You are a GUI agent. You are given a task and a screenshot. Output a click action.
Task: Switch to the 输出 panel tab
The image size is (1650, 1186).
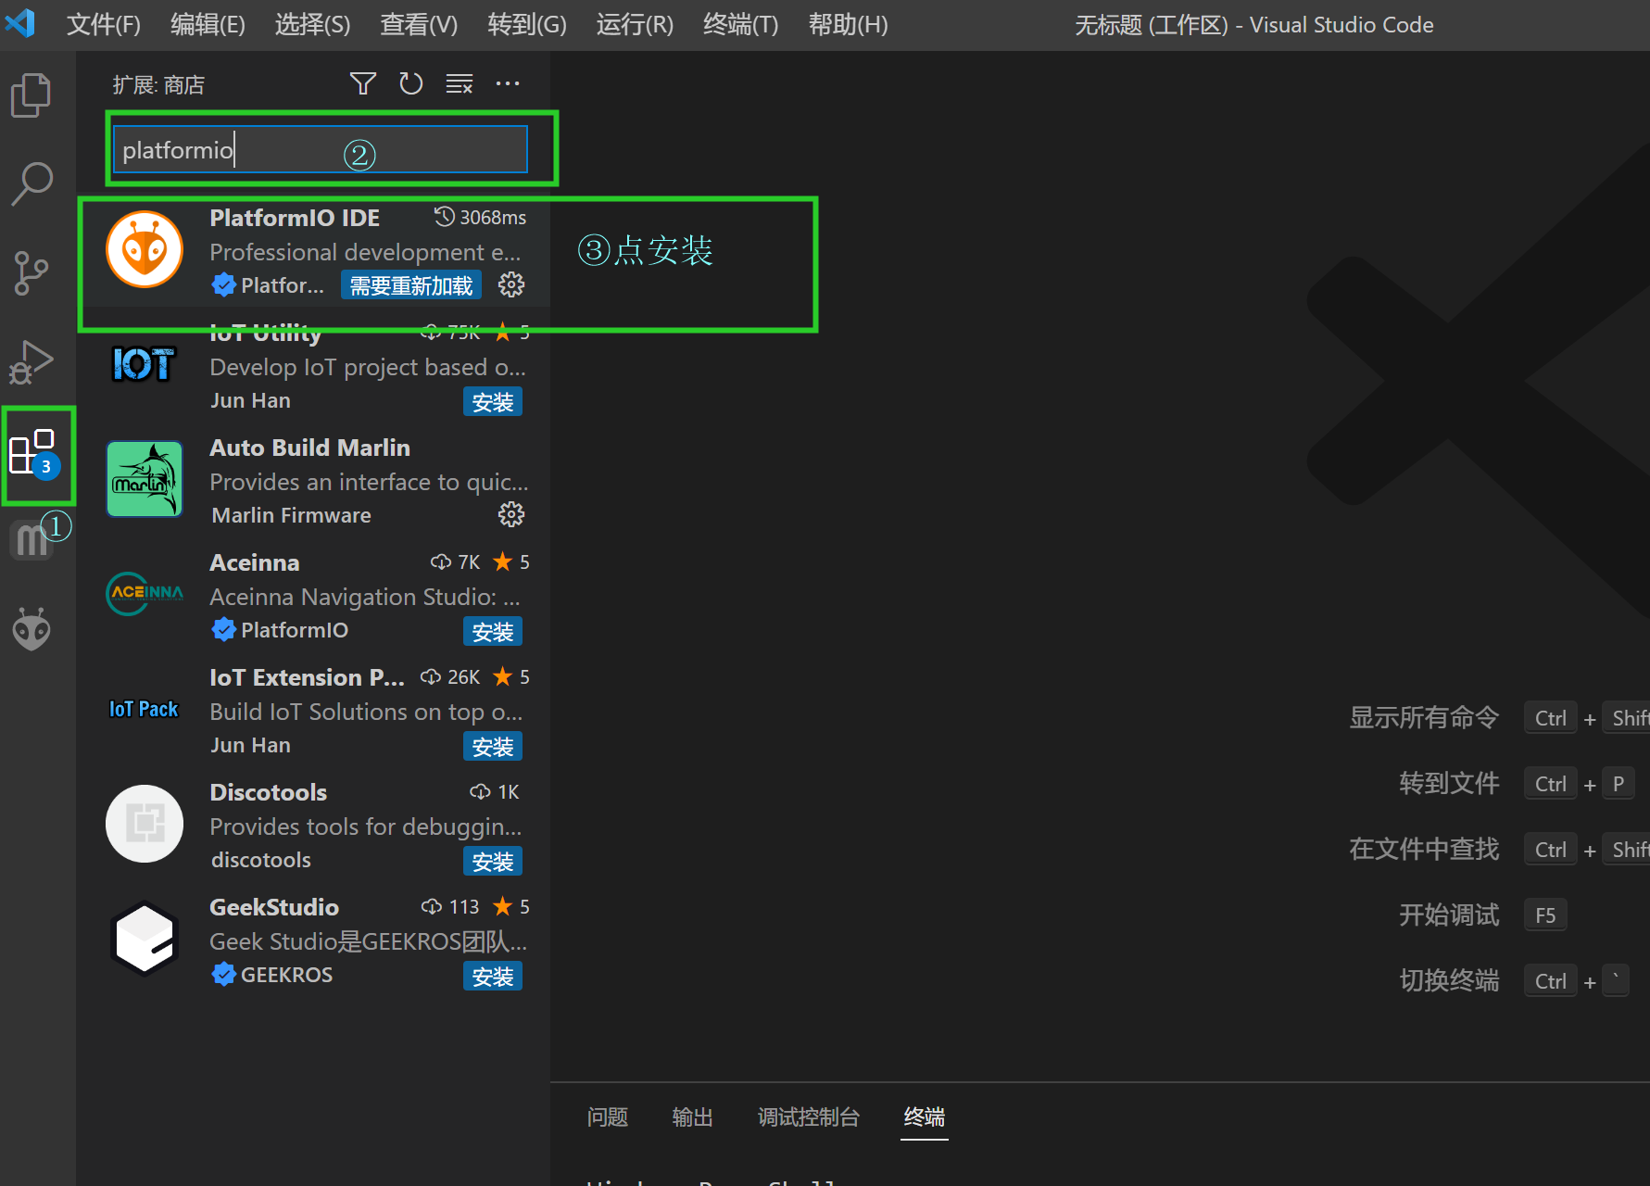[x=692, y=1117]
